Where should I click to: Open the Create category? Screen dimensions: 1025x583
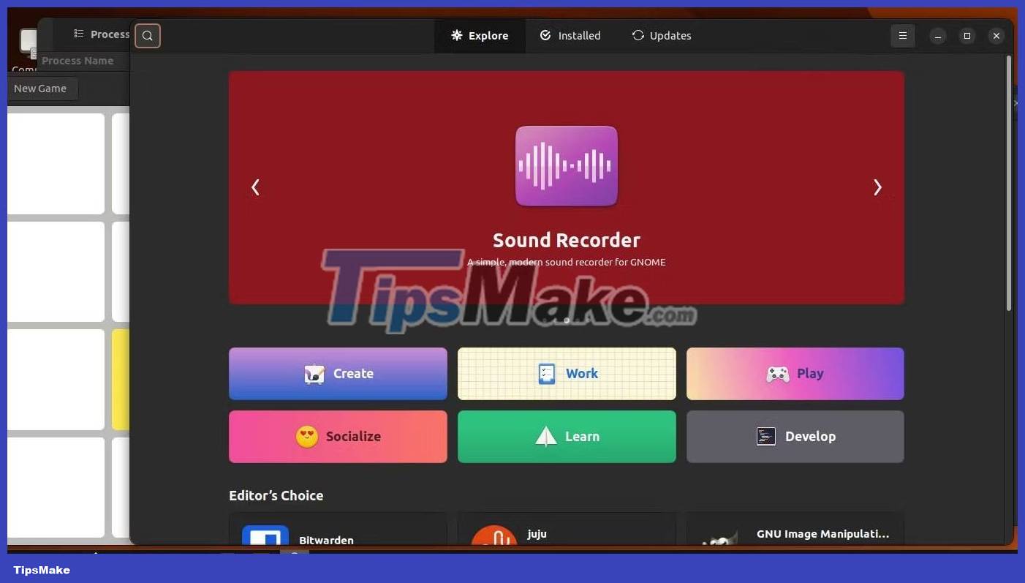coord(338,374)
